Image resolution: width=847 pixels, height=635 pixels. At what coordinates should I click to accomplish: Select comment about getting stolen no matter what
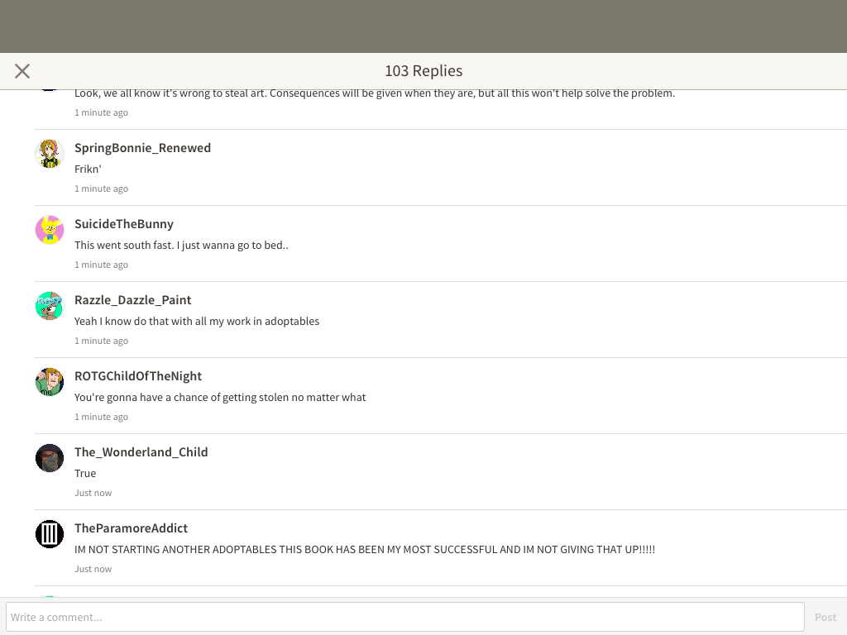pos(220,398)
